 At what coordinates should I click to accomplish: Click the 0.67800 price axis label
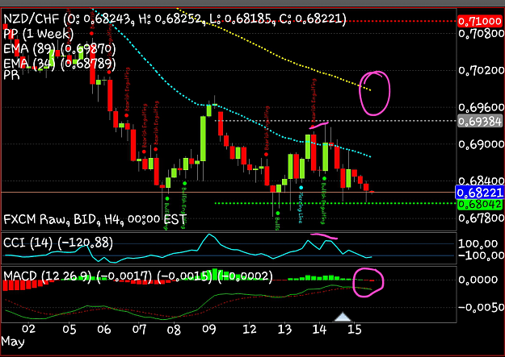point(482,218)
